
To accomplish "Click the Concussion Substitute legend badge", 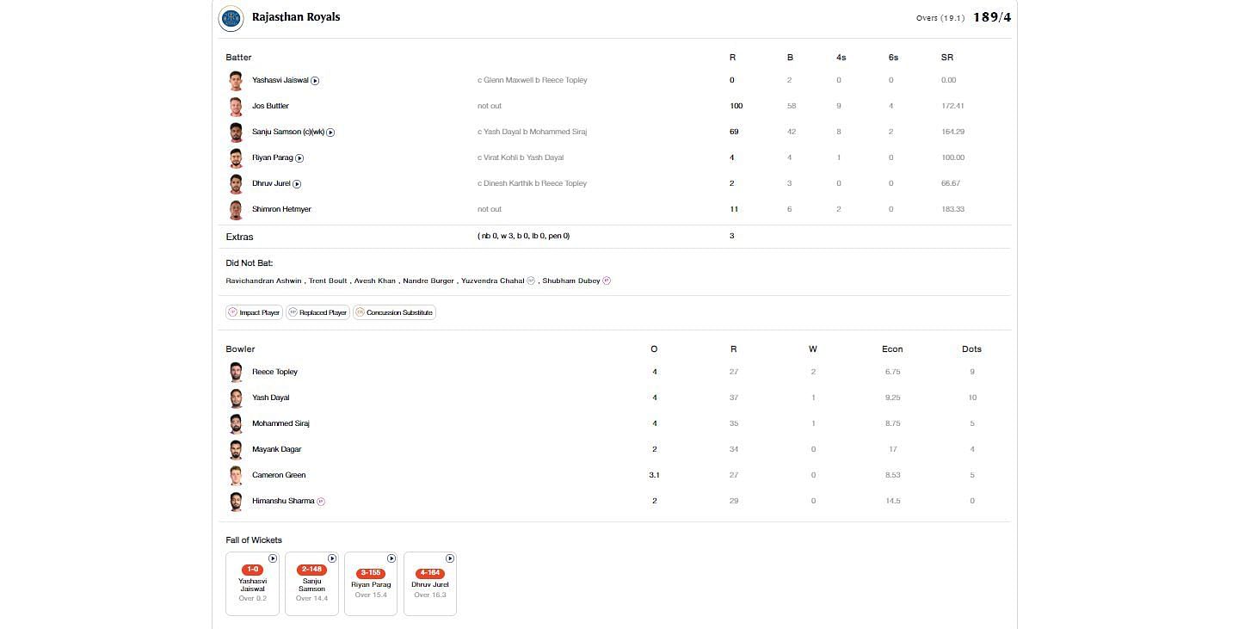I will [394, 312].
